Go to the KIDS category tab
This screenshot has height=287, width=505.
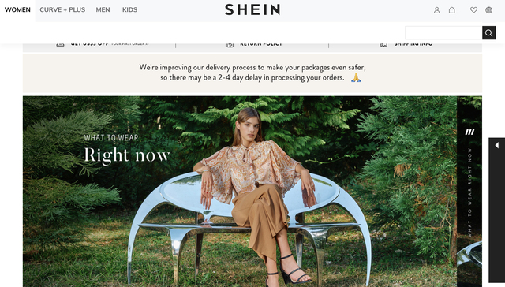(129, 10)
